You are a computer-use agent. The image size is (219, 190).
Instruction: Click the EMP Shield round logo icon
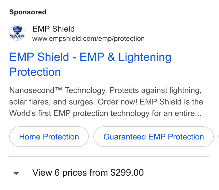pyautogui.click(x=17, y=33)
